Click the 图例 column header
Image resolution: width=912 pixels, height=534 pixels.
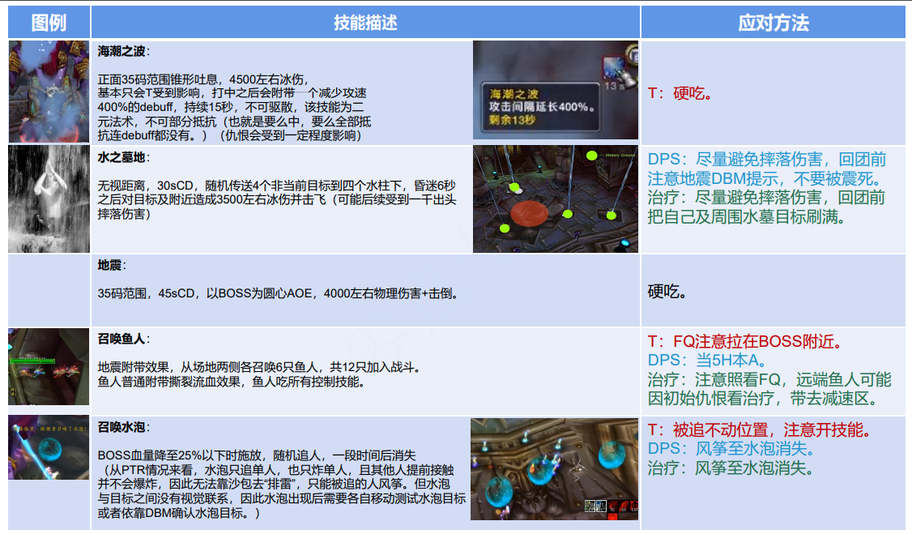point(49,22)
